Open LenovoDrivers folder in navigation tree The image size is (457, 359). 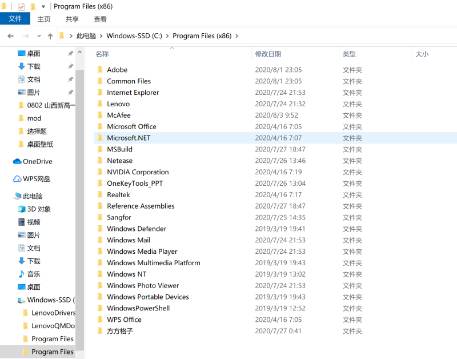53,313
